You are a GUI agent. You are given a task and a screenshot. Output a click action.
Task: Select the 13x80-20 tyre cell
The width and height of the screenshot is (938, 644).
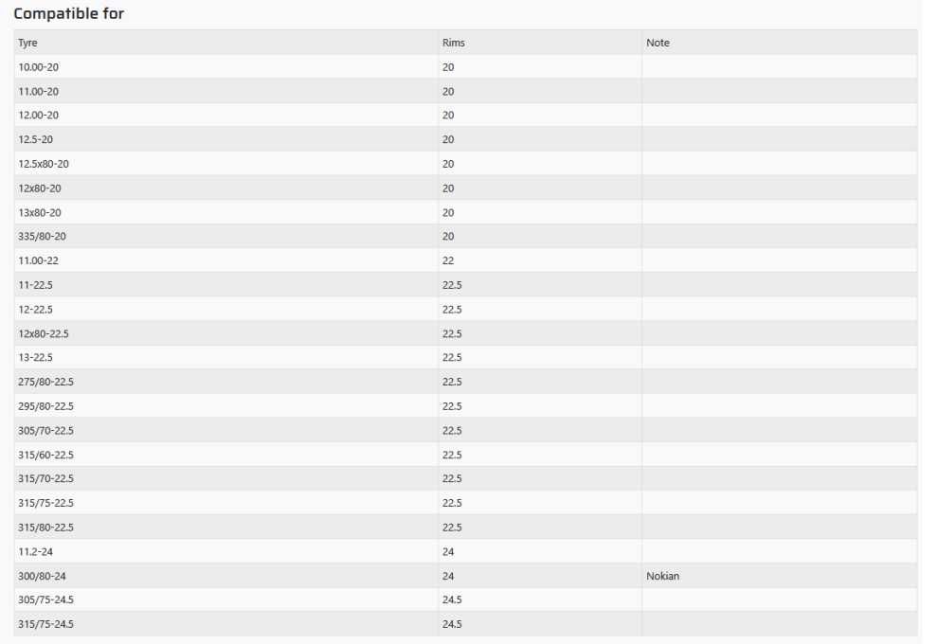coord(40,212)
